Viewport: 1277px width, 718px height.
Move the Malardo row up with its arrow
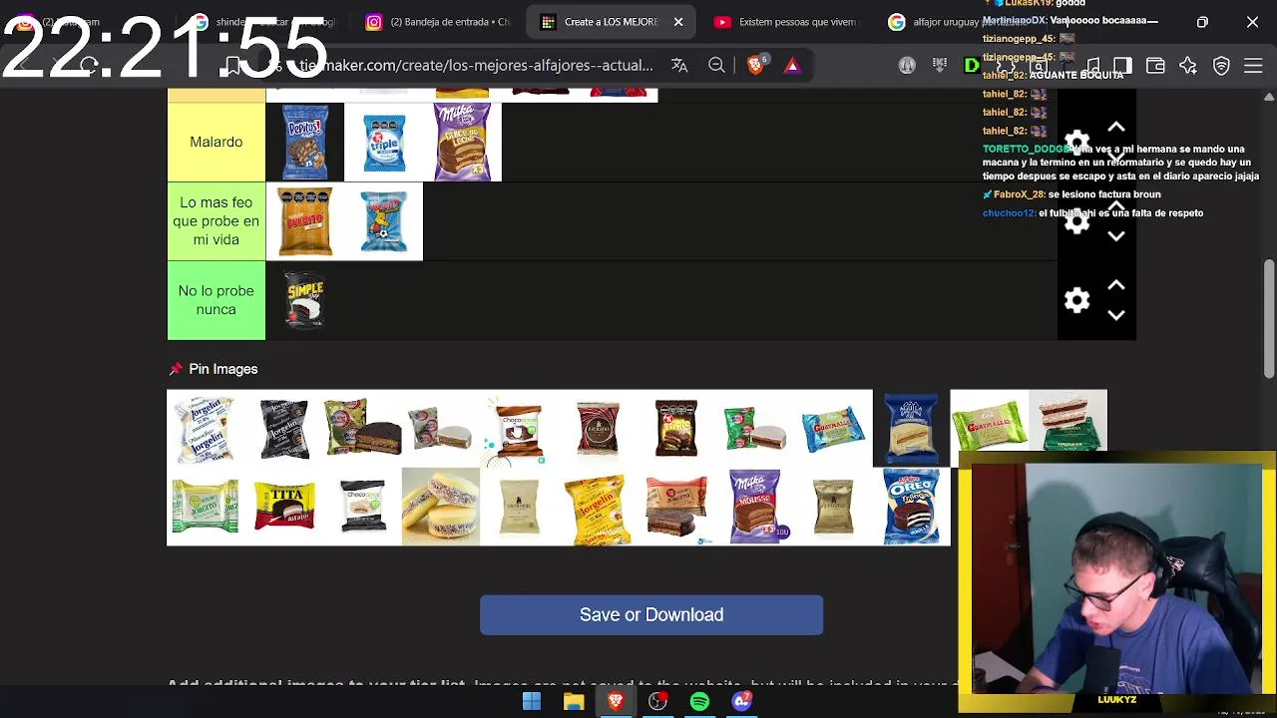click(x=1116, y=128)
